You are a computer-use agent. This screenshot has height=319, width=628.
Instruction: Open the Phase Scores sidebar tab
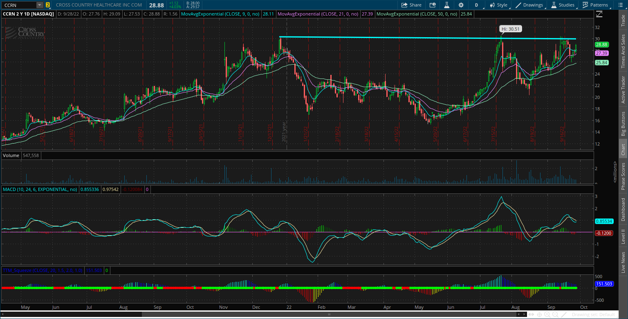(x=623, y=176)
